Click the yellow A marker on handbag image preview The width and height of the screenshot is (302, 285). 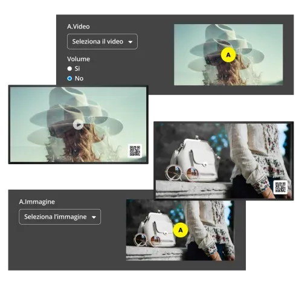tap(181, 230)
